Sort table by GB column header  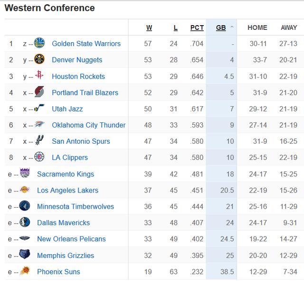pos(221,27)
